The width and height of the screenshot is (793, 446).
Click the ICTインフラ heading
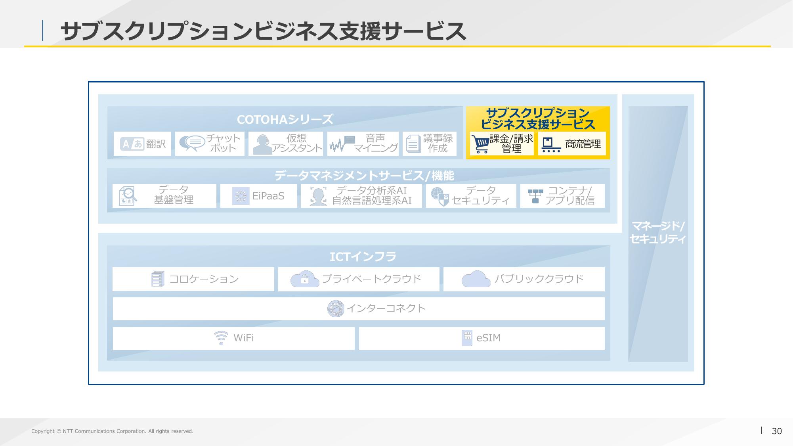click(x=363, y=256)
